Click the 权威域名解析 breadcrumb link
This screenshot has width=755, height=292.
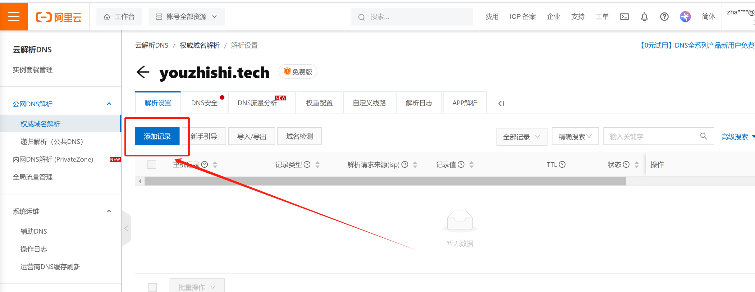click(200, 45)
